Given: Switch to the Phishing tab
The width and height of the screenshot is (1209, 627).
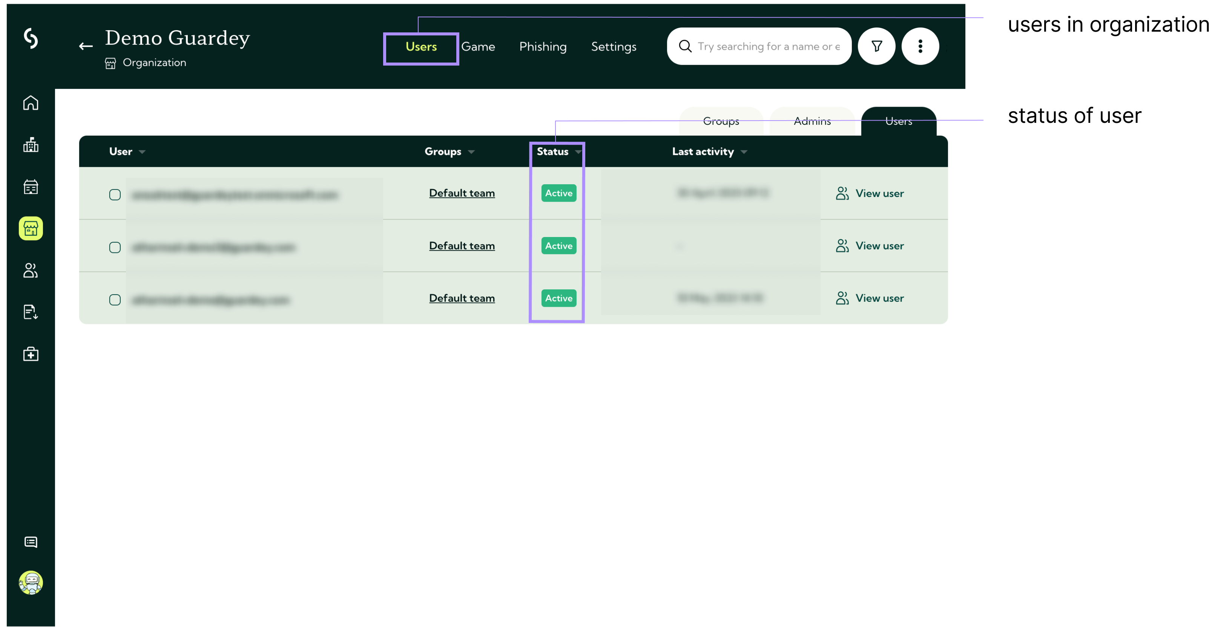Looking at the screenshot, I should coord(543,46).
